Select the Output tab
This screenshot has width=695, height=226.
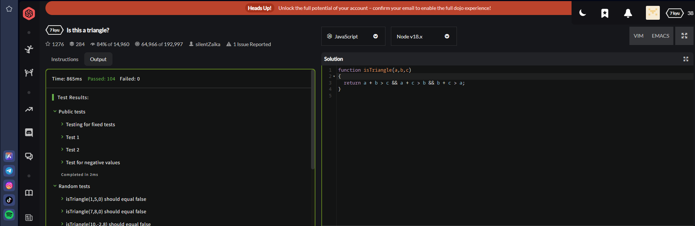pos(98,59)
